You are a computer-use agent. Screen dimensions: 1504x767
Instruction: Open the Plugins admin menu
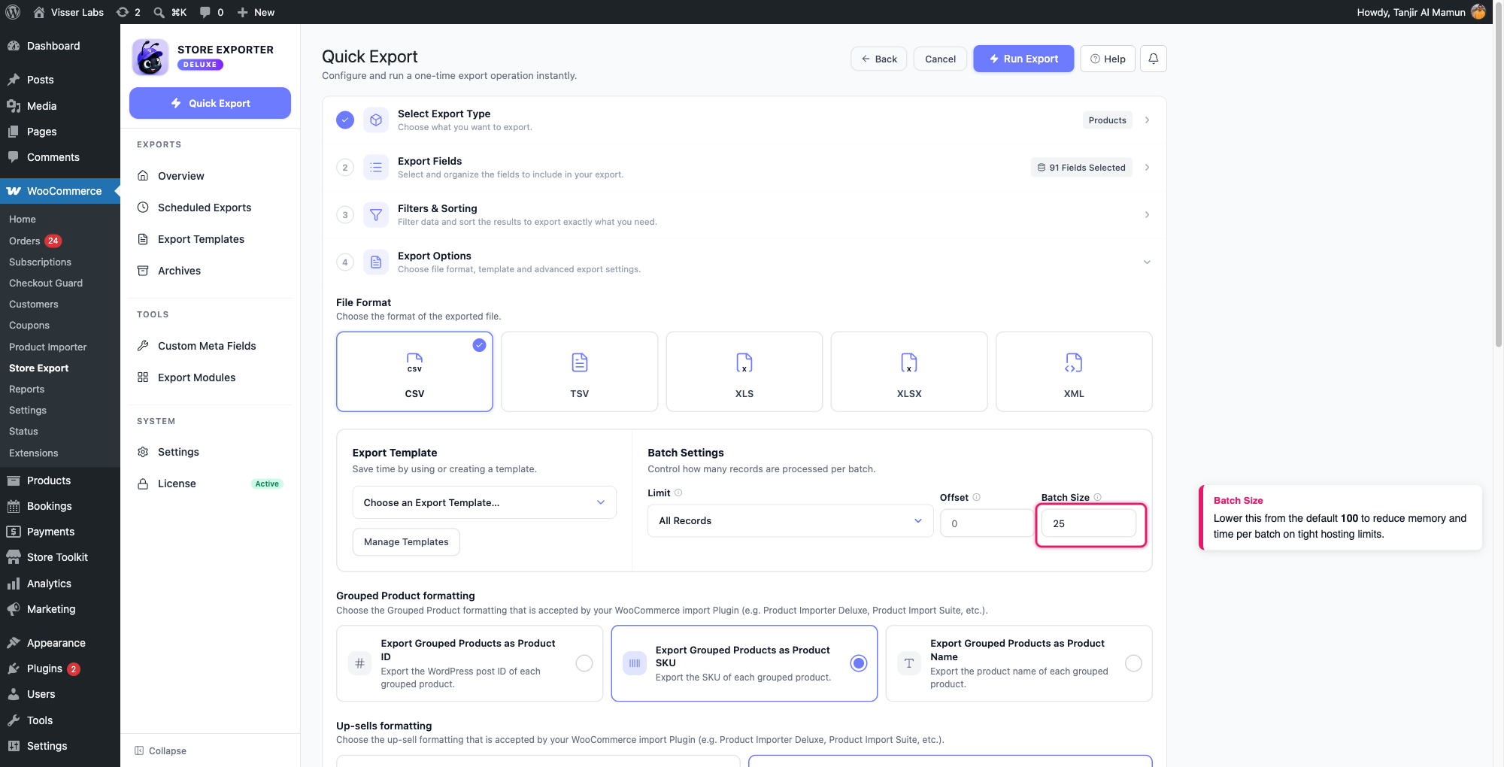coord(44,668)
